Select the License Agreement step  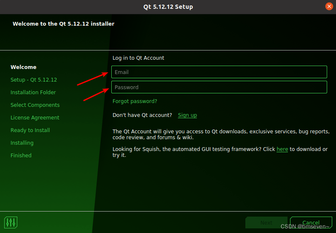(x=35, y=118)
